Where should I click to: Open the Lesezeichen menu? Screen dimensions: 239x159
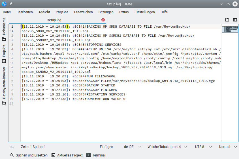click(83, 12)
